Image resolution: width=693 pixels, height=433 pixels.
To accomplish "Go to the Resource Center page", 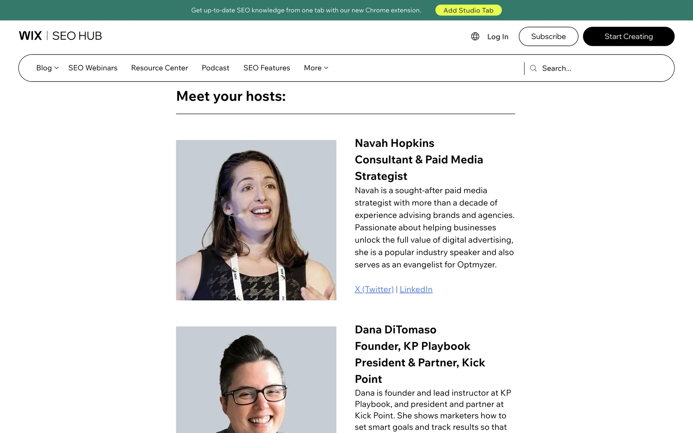I will coord(160,68).
